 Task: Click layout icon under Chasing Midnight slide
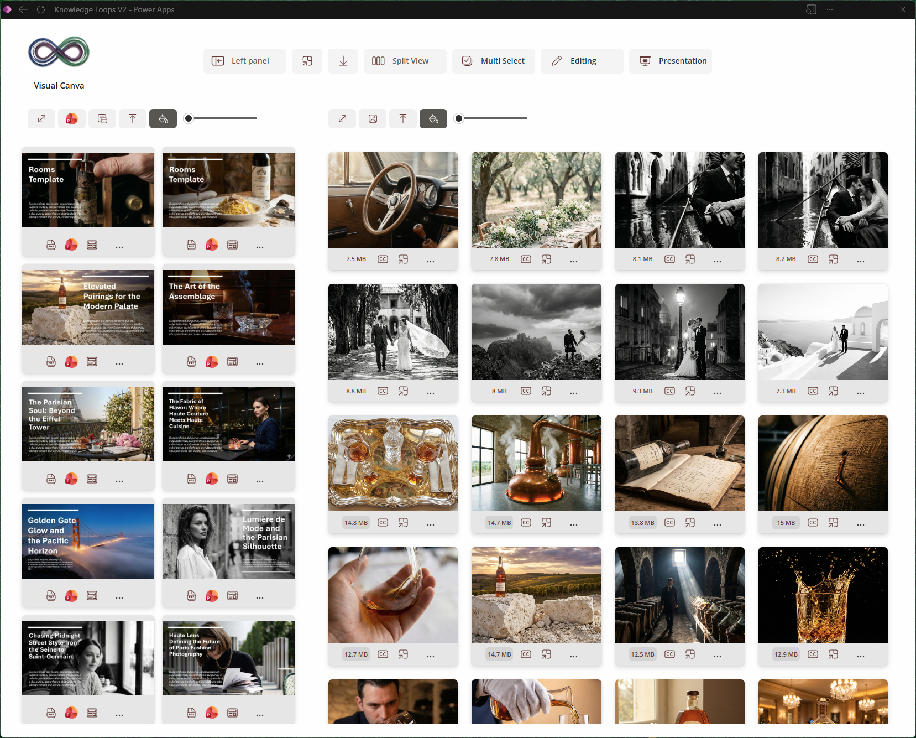pyautogui.click(x=92, y=713)
